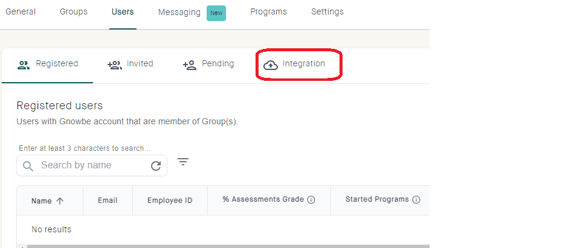Sort by Name using the arrow
This screenshot has height=248, width=586.
60,201
